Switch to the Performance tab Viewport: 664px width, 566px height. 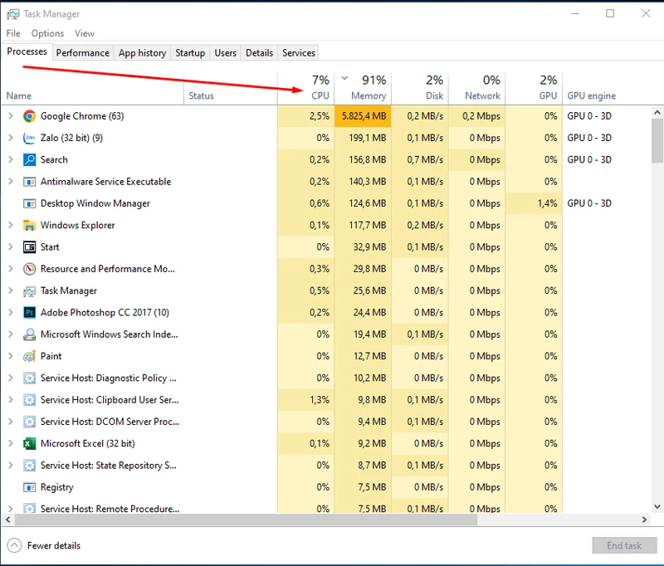pyautogui.click(x=82, y=53)
